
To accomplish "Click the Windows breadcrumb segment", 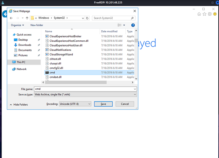I will click(x=44, y=18).
